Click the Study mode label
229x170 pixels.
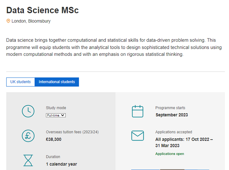coord(56,108)
